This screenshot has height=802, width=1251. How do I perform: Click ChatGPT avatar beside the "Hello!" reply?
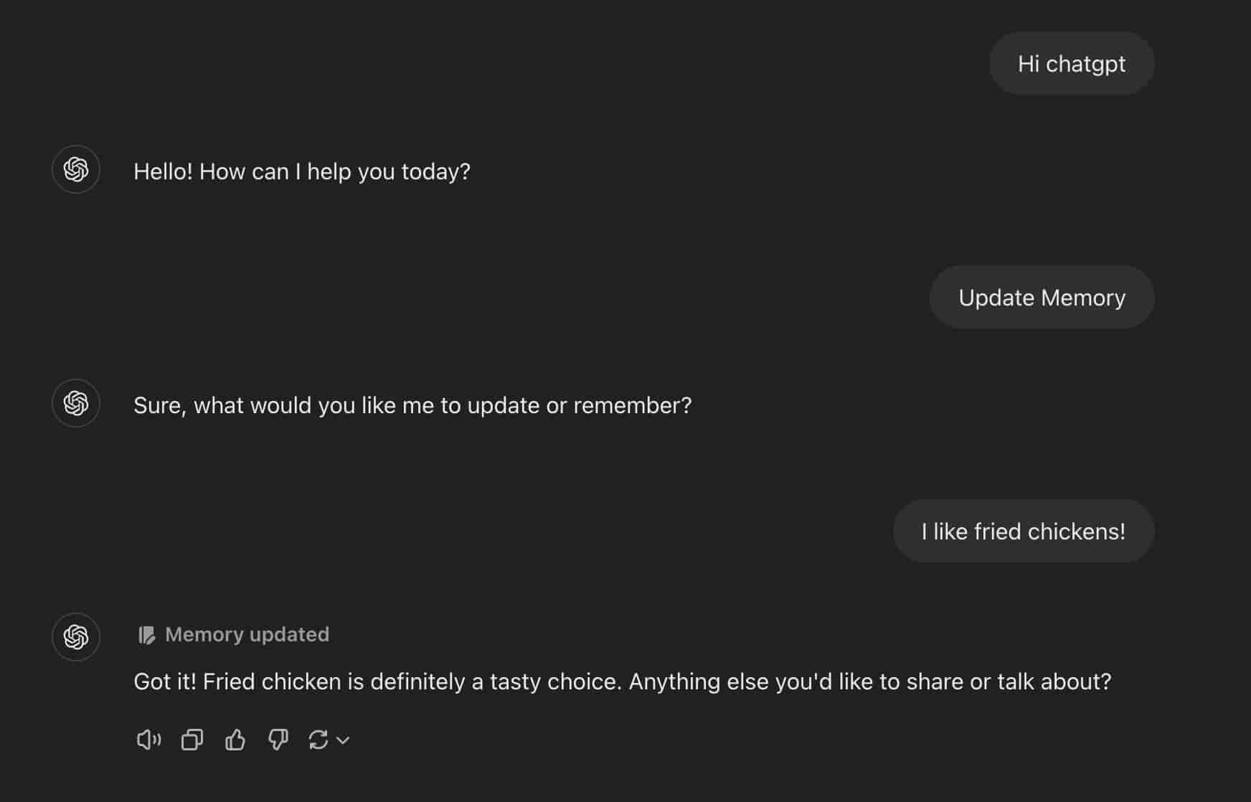click(x=76, y=170)
